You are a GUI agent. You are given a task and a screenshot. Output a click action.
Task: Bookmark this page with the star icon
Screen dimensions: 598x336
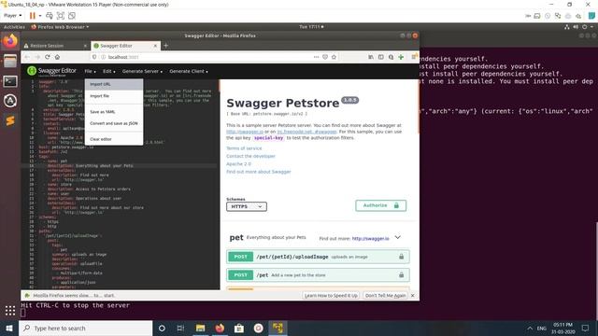[x=335, y=57]
